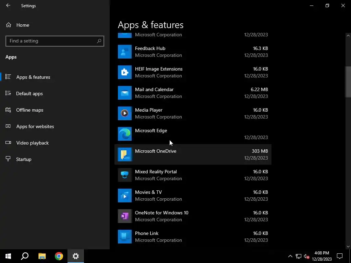Click the Settings gear in the taskbar
This screenshot has height=263, width=351.
(76, 256)
